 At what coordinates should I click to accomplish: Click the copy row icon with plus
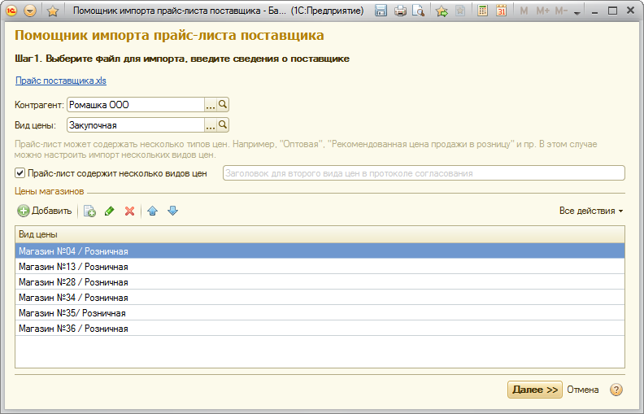click(x=89, y=211)
